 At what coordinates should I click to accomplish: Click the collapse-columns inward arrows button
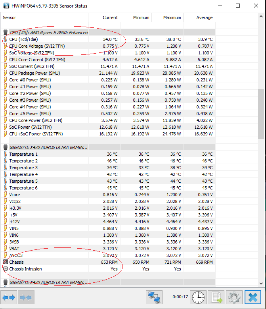26,297
